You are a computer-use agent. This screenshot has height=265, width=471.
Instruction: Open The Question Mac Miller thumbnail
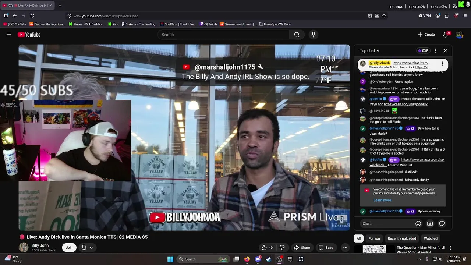coord(374,249)
